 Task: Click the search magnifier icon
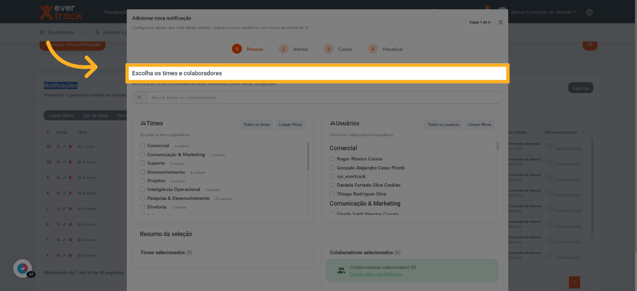pyautogui.click(x=140, y=97)
